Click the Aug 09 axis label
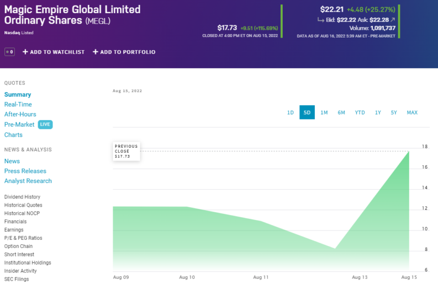The width and height of the screenshot is (438, 285). (121, 277)
